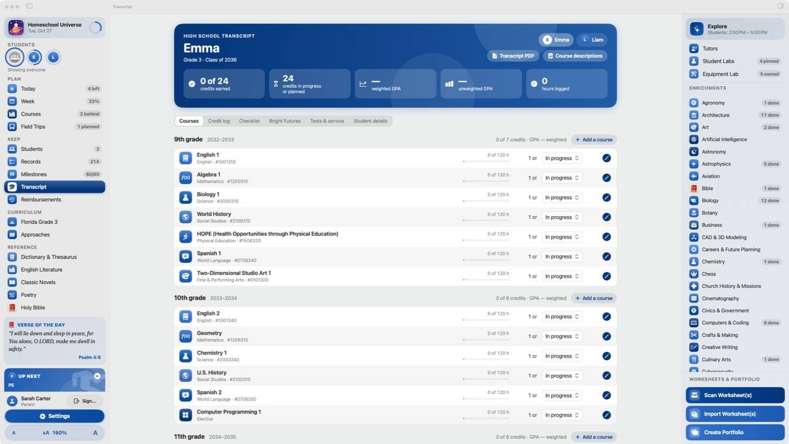Click the Computer Programming 1 grid icon

pyautogui.click(x=185, y=415)
